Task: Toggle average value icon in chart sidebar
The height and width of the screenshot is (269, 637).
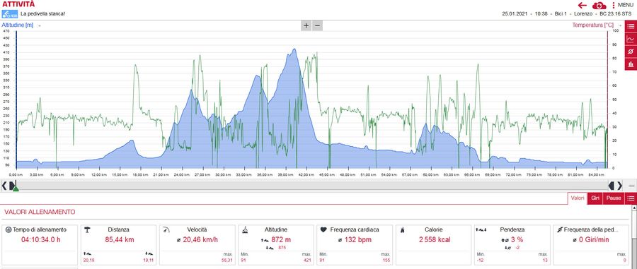Action: tap(631, 52)
